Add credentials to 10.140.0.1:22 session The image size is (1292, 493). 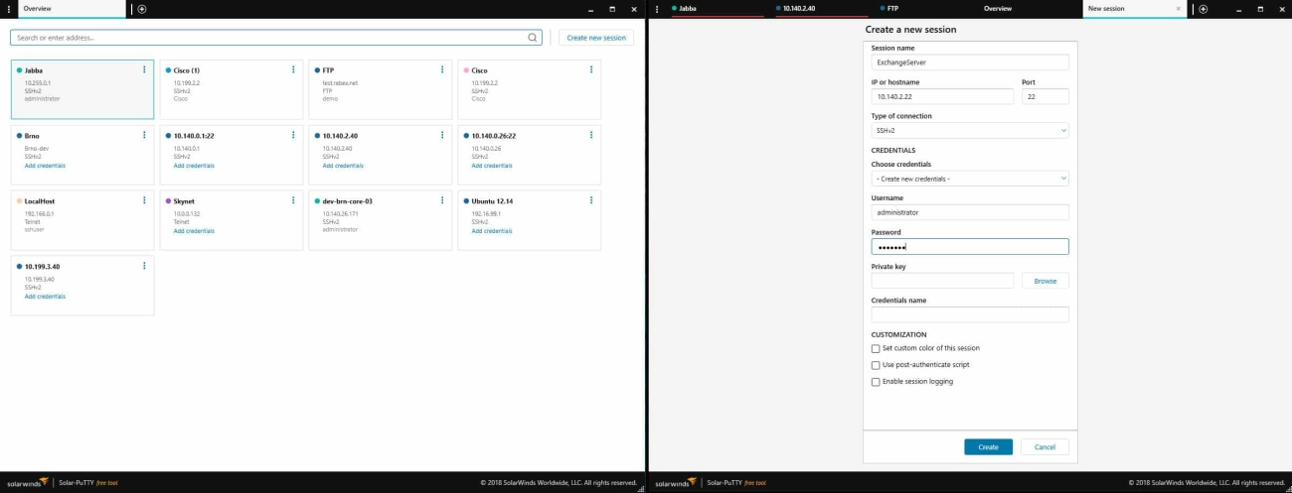pyautogui.click(x=194, y=166)
